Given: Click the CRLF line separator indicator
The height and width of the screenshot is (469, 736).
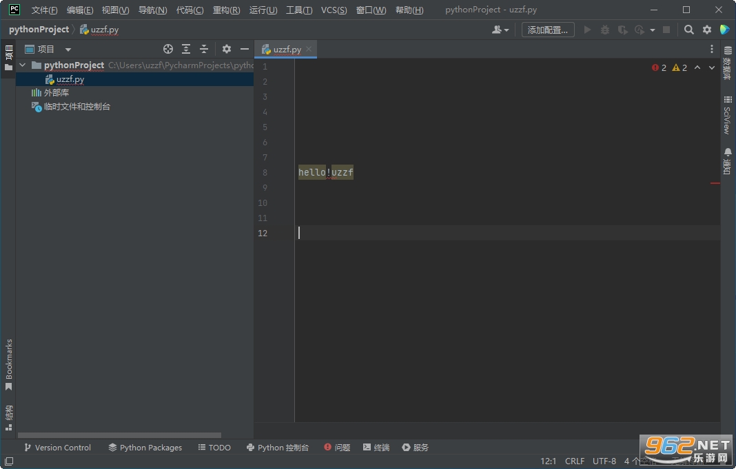Looking at the screenshot, I should pos(575,461).
